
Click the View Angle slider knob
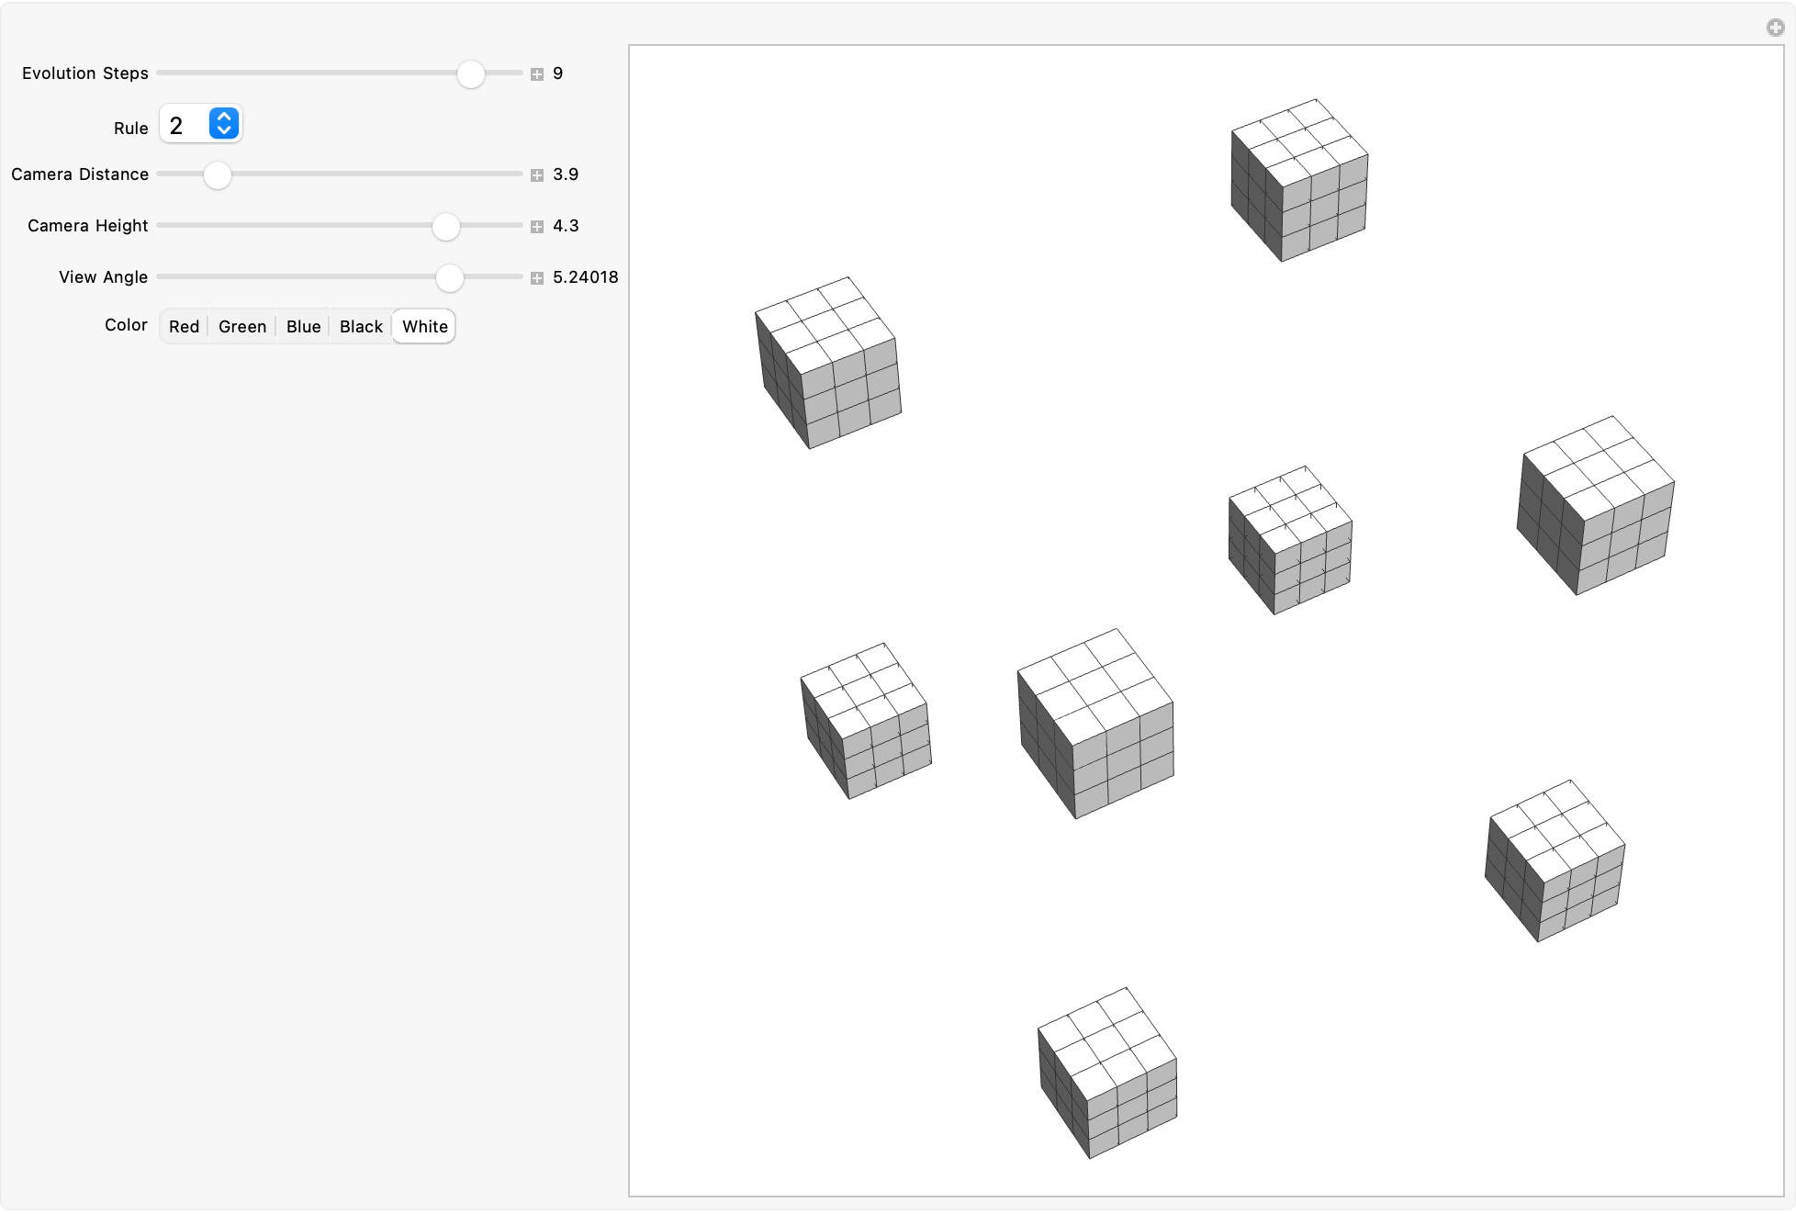449,278
